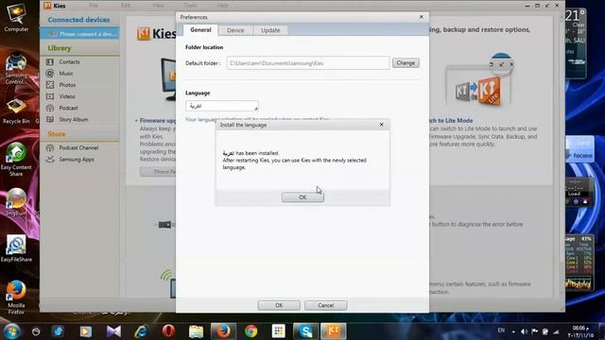Close the Install the language dialog
This screenshot has width=605, height=340.
[381, 125]
